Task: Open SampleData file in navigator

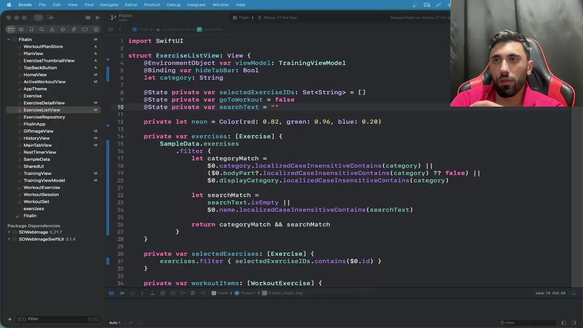Action: point(37,159)
